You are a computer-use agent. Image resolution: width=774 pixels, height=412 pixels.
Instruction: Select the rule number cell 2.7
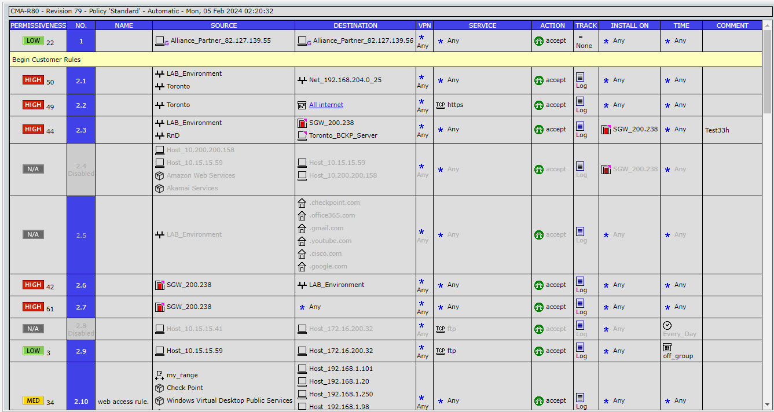(81, 307)
